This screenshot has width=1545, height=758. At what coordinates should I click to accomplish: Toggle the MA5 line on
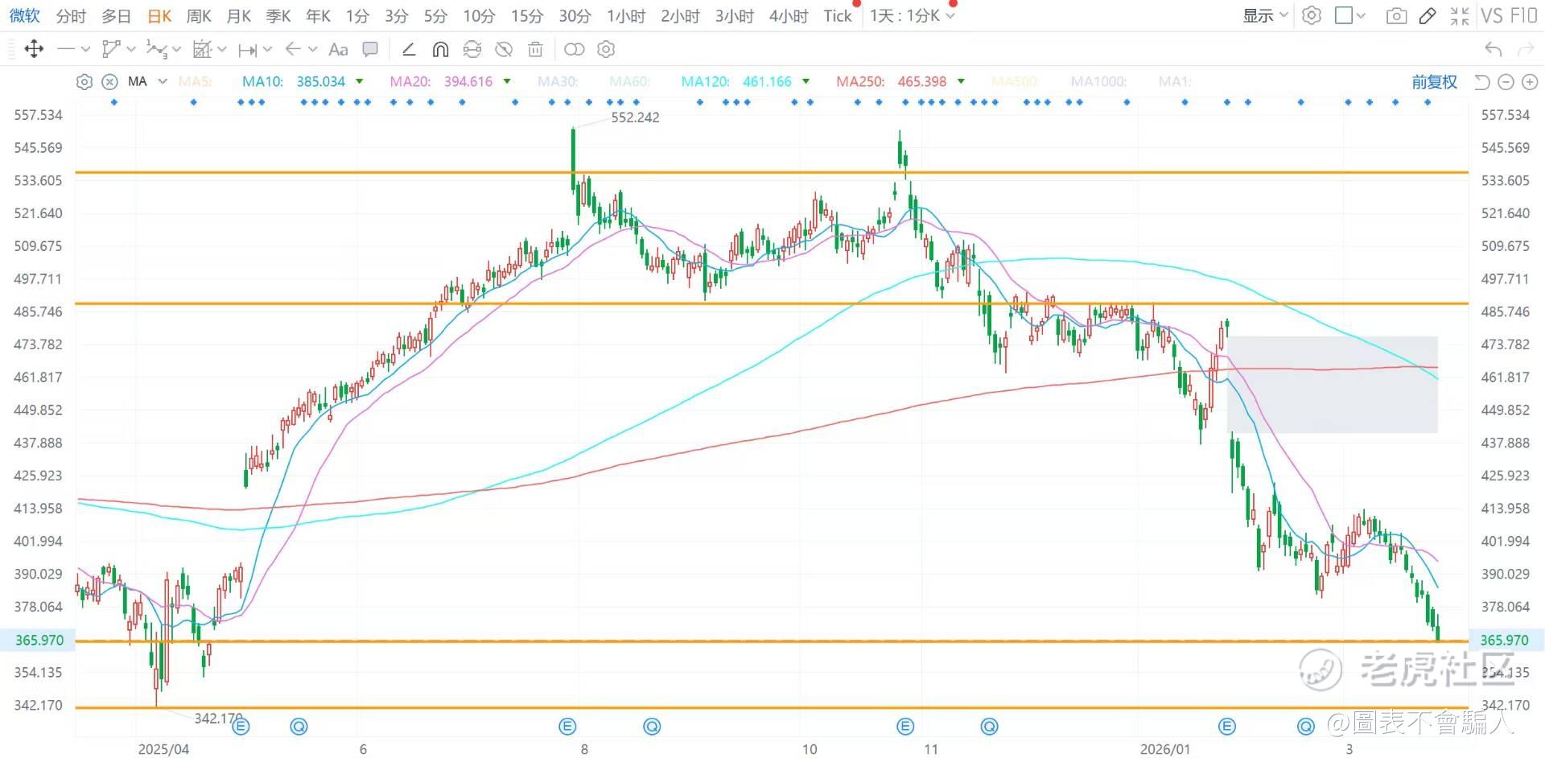click(x=195, y=81)
